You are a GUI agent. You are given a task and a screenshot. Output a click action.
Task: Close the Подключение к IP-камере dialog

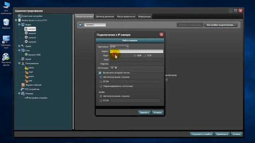click(161, 35)
